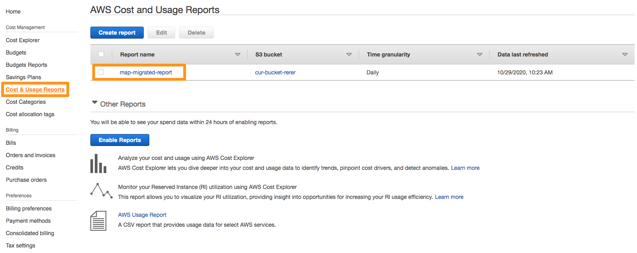Open the Time granularity column sort dropdown
637x253 pixels.
480,54
